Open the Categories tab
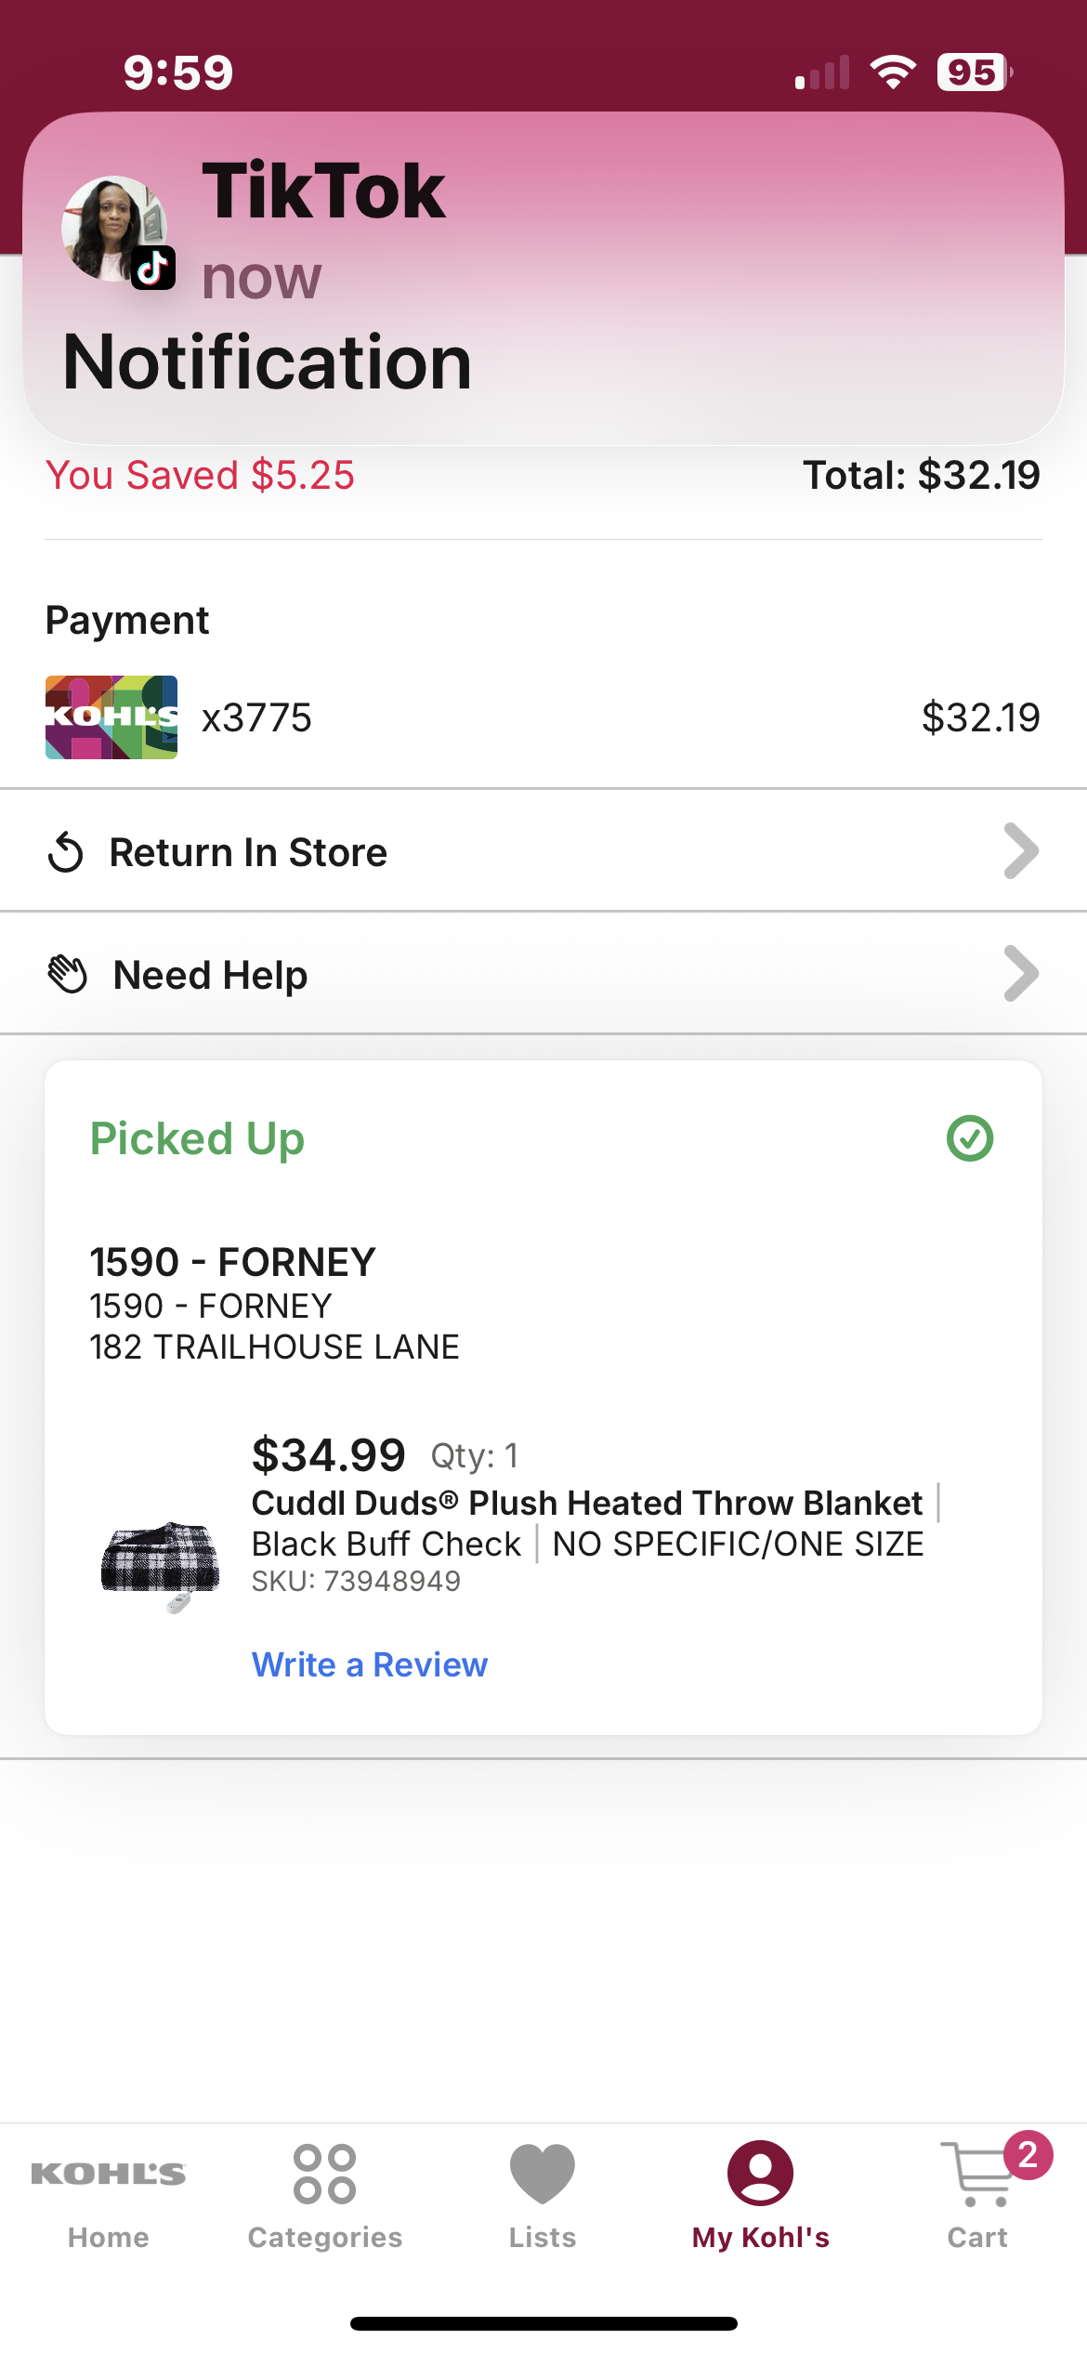The image size is (1087, 2353). click(x=324, y=2197)
